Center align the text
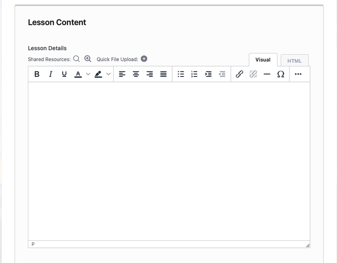337x263 pixels. 136,74
